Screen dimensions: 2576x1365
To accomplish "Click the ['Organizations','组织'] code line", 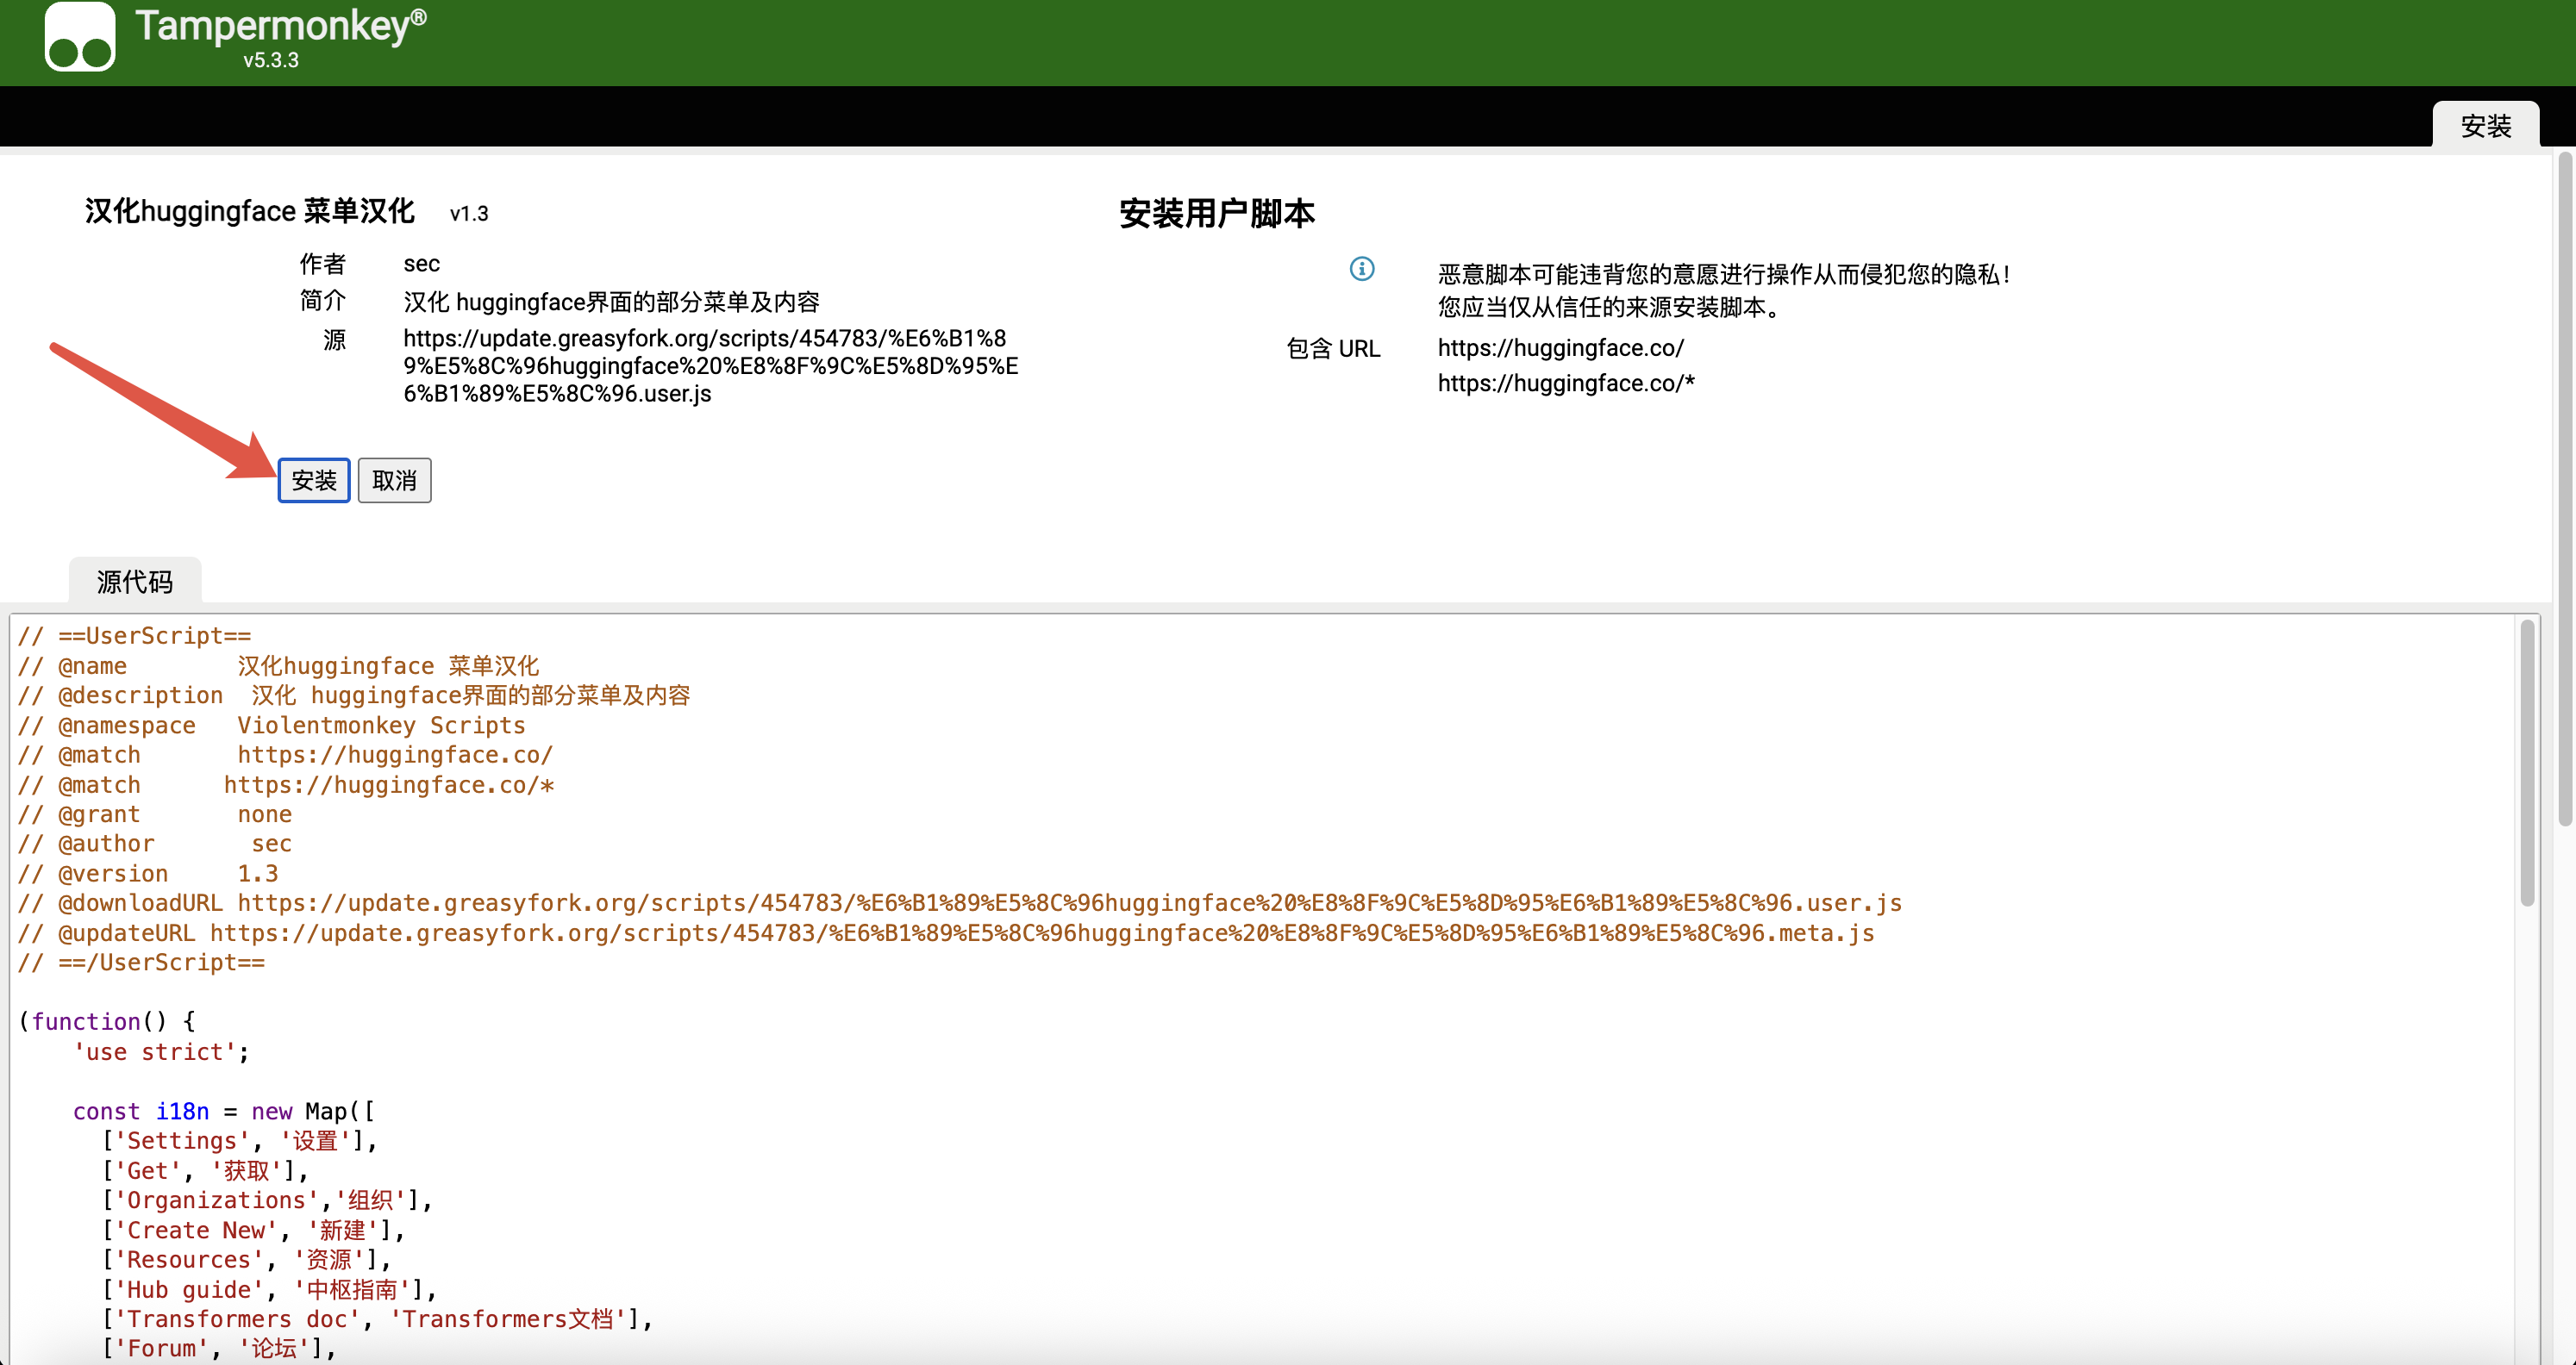I will [x=267, y=1200].
